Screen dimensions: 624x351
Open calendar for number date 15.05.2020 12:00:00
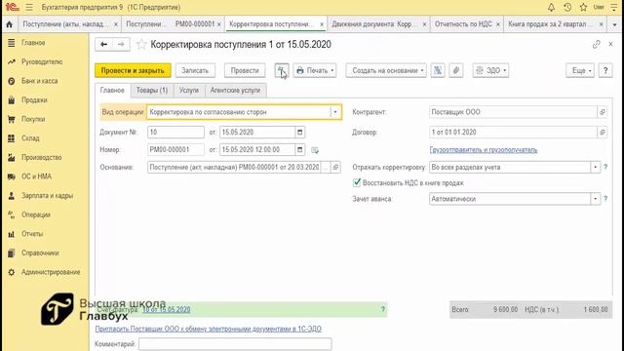(x=300, y=149)
